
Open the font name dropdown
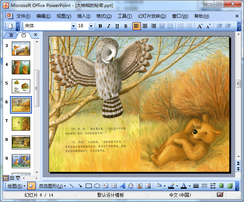(73, 26)
